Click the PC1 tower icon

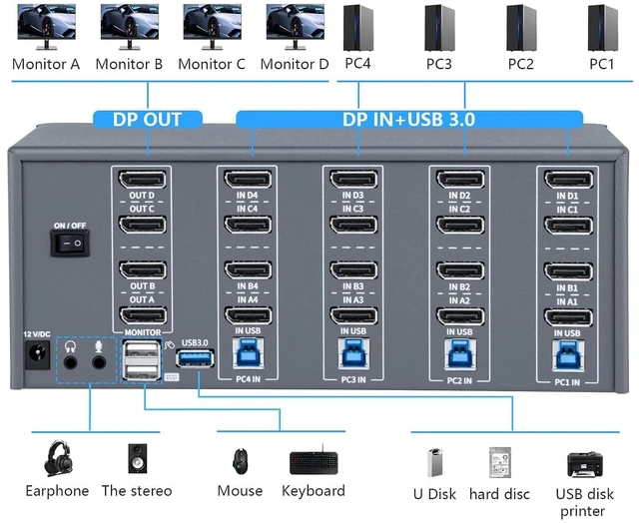pyautogui.click(x=603, y=28)
